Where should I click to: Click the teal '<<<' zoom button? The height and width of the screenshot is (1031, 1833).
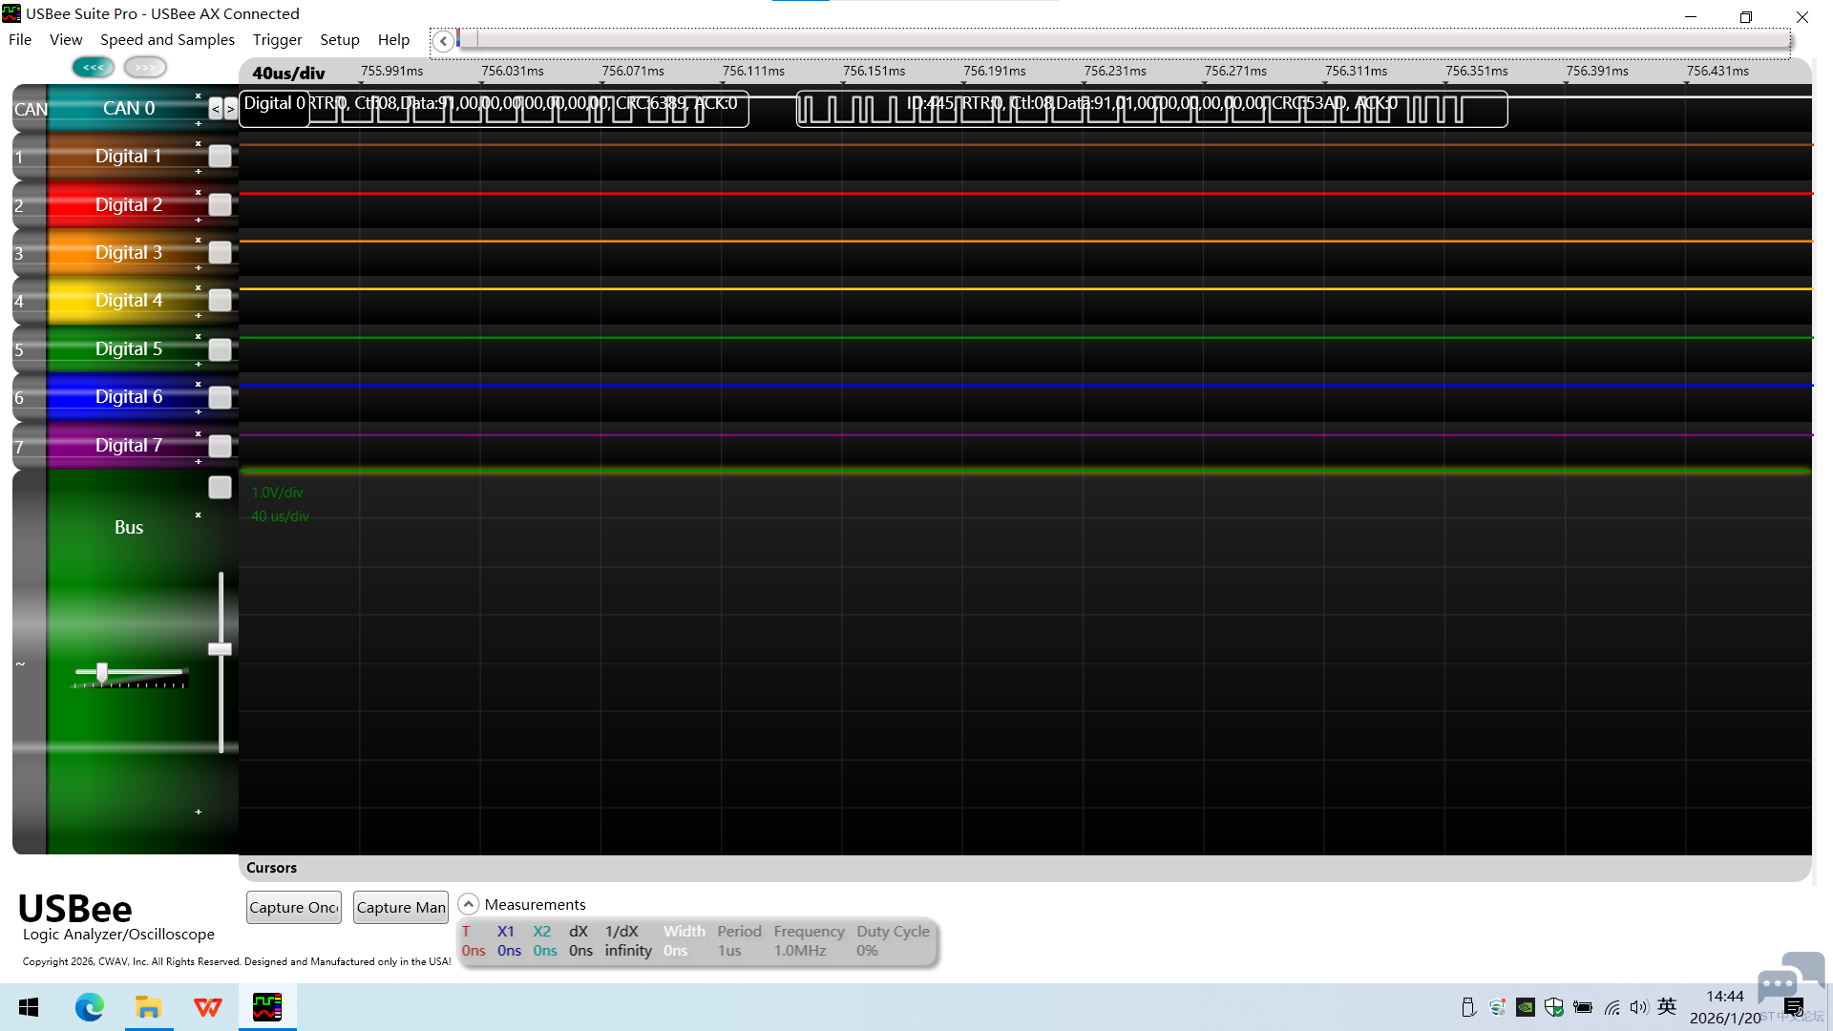point(93,67)
